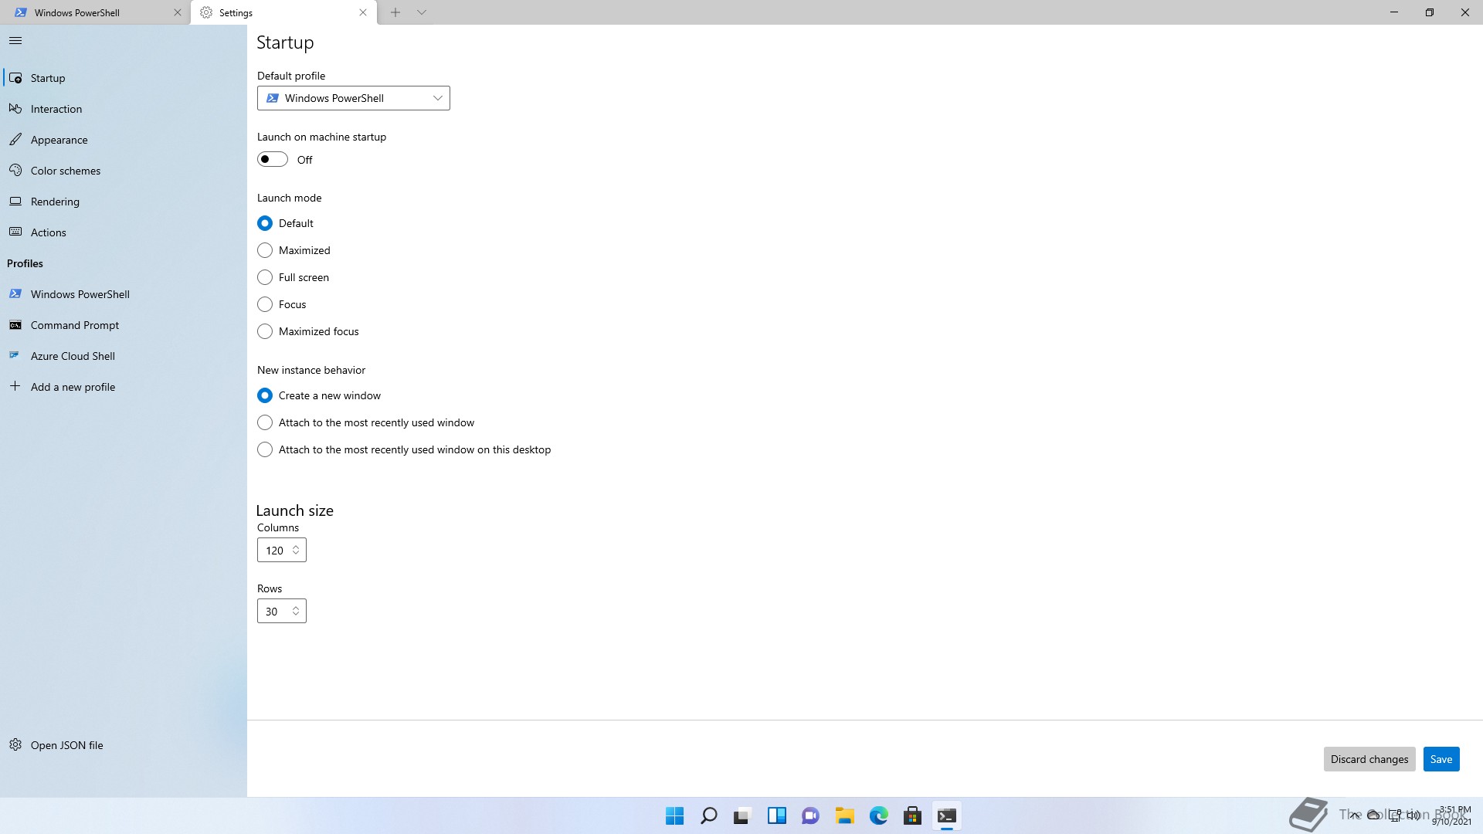Select Focus launch mode

pyautogui.click(x=265, y=304)
